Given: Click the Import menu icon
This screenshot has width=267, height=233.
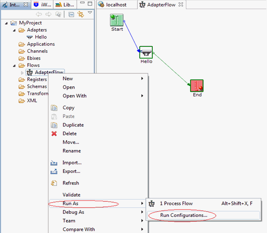Looking at the screenshot, I should click(54, 163).
